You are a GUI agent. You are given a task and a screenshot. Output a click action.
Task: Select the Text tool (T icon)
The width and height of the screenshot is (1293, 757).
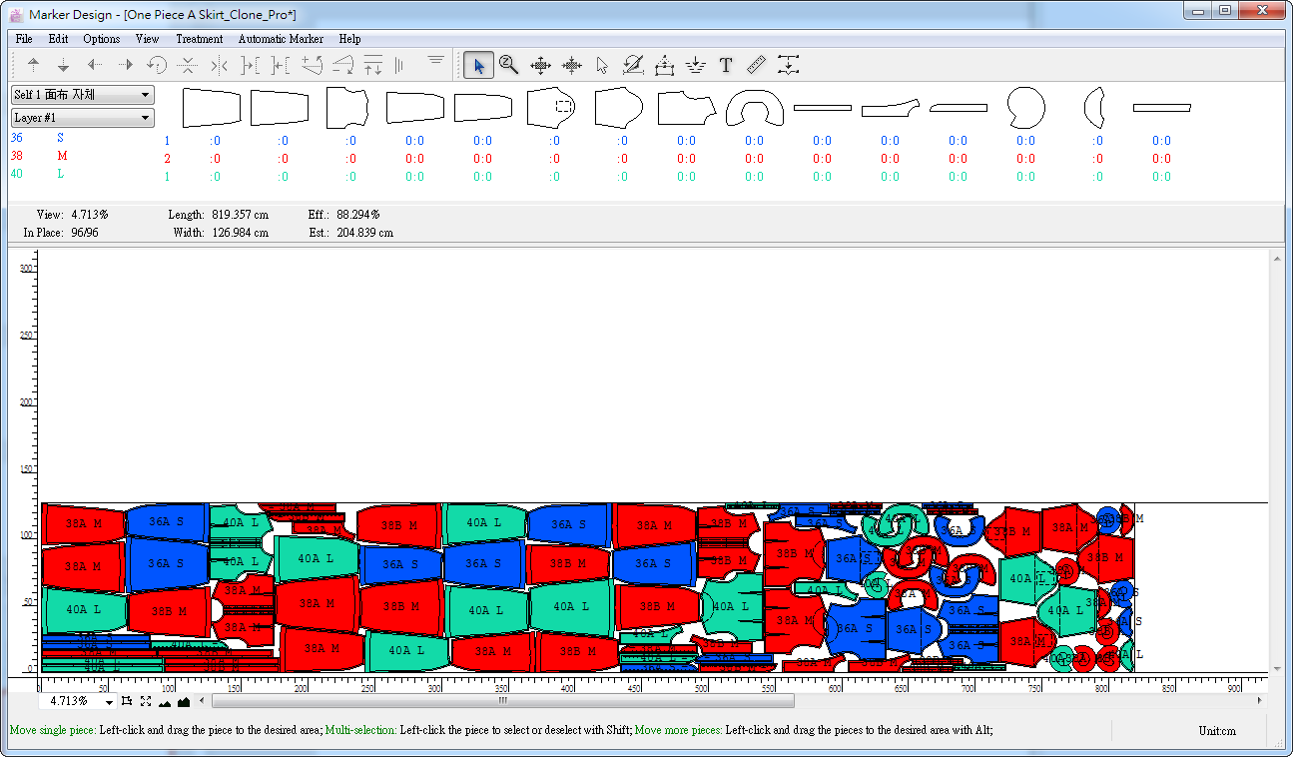coord(726,66)
